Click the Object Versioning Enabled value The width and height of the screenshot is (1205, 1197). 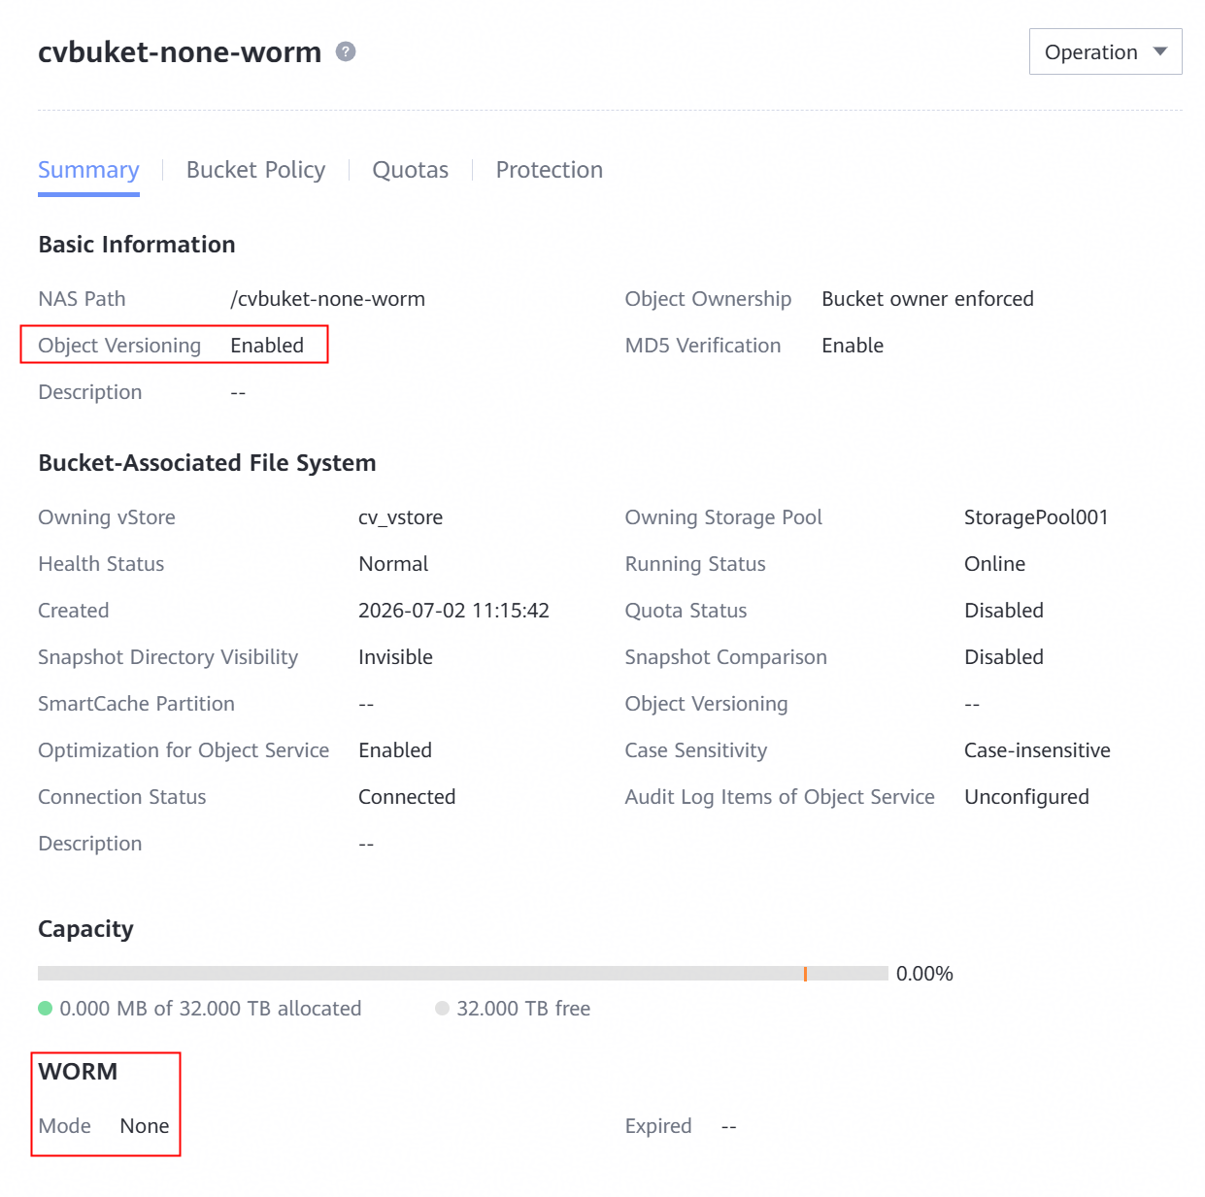(x=267, y=346)
